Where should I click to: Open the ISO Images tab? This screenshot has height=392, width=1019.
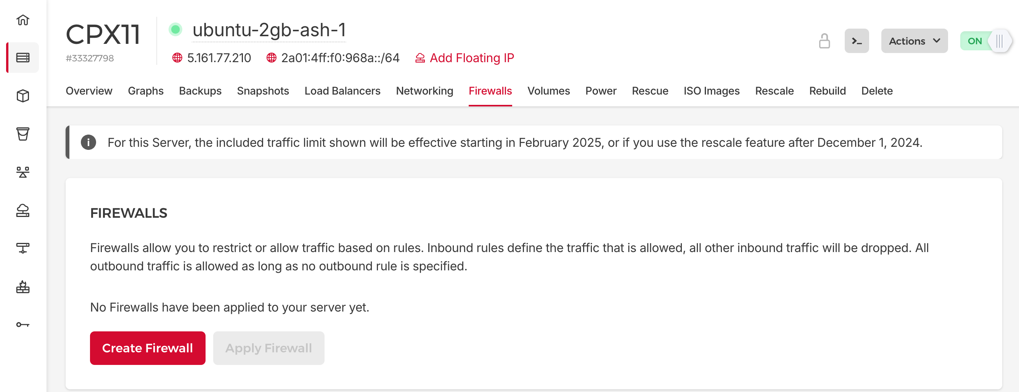[711, 91]
